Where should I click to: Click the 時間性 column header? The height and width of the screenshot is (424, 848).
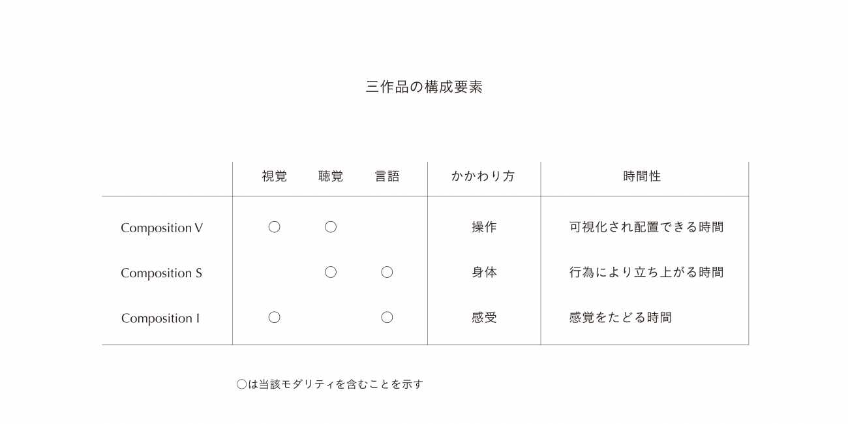tap(642, 176)
